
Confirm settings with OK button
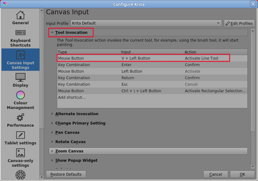[x=242, y=174]
